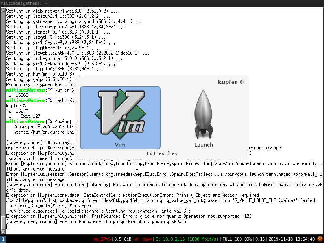Click the Launch rocket icon

coord(204,114)
